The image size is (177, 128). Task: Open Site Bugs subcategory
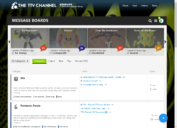51,97
